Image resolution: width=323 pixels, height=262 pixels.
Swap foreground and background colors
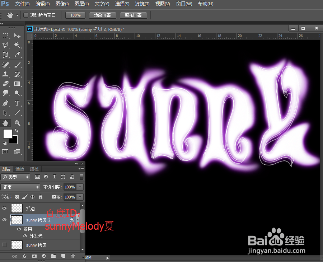click(17, 131)
